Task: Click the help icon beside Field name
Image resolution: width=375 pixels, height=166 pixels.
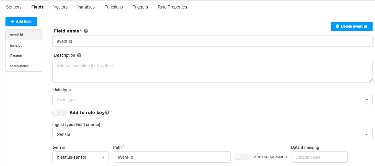Action: pyautogui.click(x=86, y=31)
